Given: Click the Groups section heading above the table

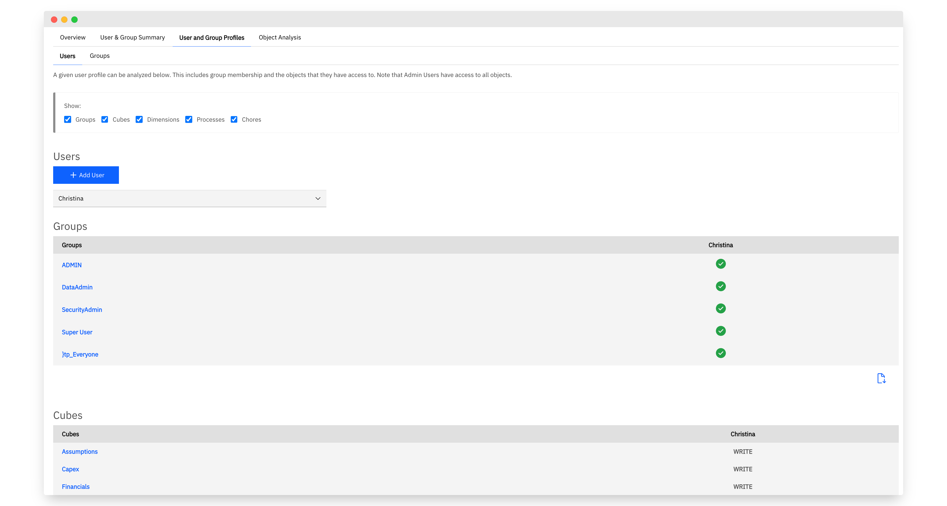Looking at the screenshot, I should coord(70,226).
